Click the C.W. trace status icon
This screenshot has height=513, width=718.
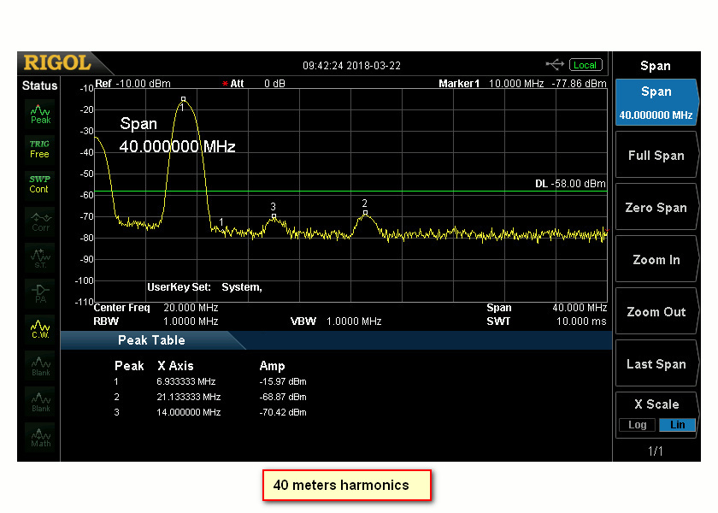(40, 329)
